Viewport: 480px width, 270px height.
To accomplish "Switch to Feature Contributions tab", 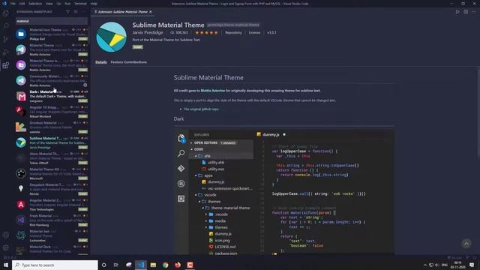I will pos(128,62).
